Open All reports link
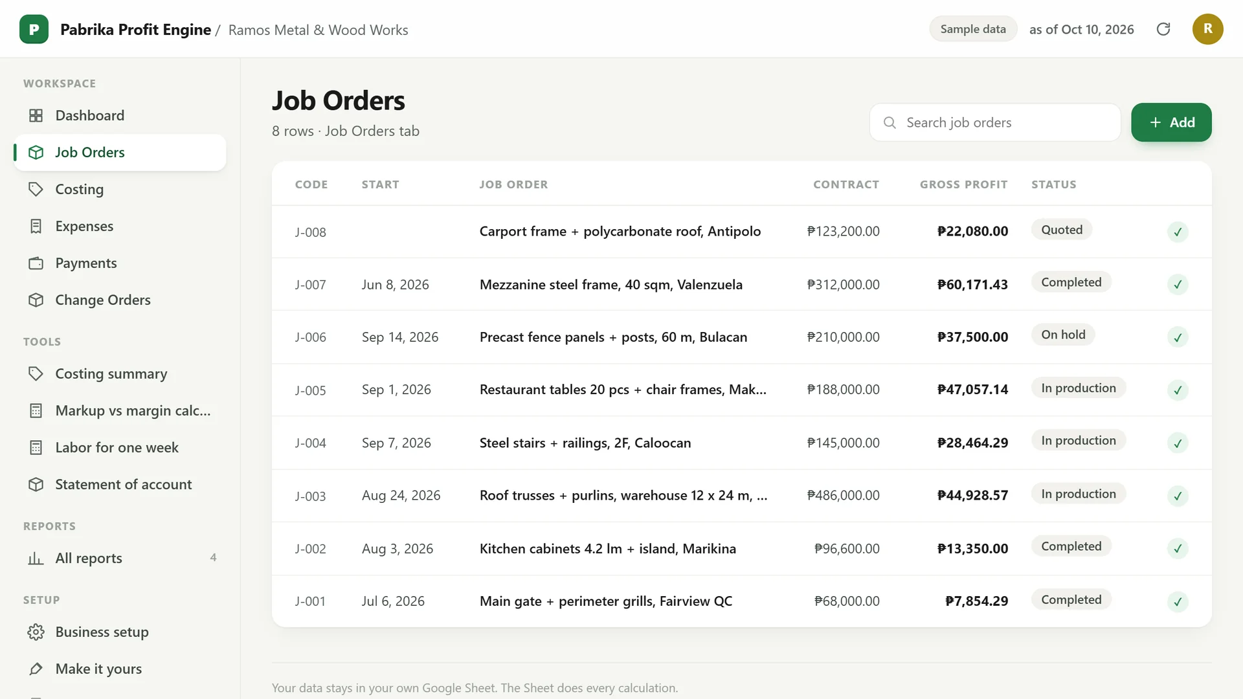 (x=120, y=558)
